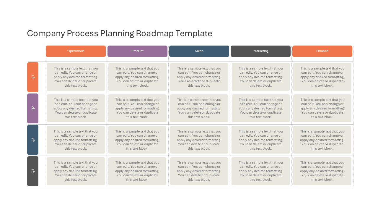Select the Q4 Finance text block
This screenshot has width=378, height=213.
(x=322, y=171)
